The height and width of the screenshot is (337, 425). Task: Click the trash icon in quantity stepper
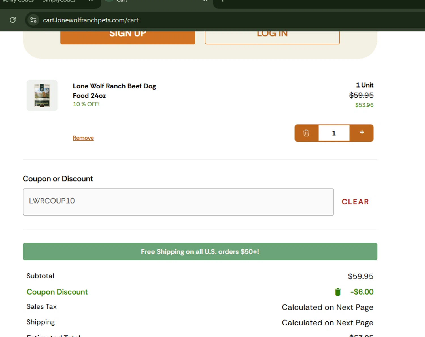(x=306, y=133)
